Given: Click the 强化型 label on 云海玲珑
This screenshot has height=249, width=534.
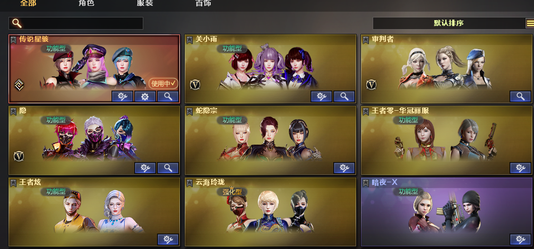Looking at the screenshot, I should (232, 192).
